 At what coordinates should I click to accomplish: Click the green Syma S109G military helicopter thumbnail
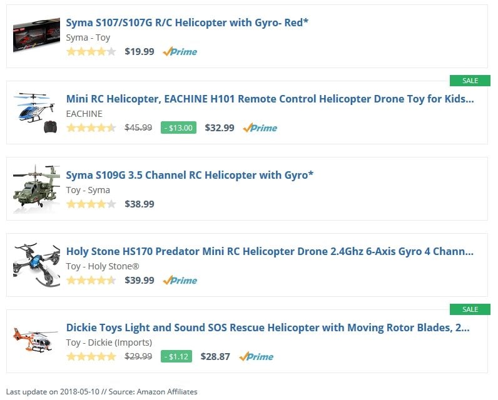point(36,189)
